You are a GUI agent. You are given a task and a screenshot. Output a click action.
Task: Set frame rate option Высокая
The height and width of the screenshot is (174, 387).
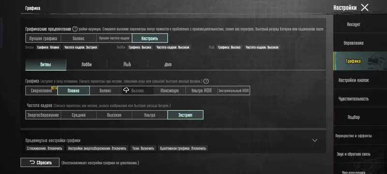point(114,115)
